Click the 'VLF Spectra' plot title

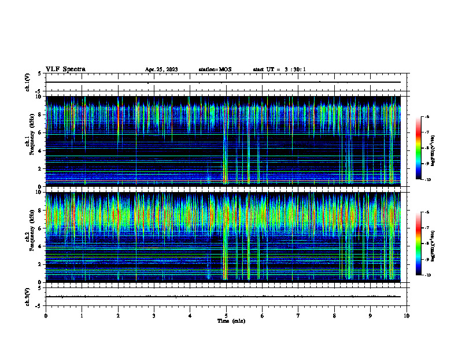pyautogui.click(x=65, y=69)
